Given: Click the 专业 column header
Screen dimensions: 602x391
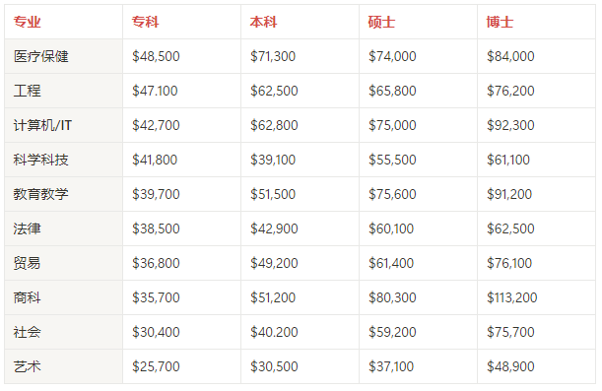Looking at the screenshot, I should pos(27,22).
